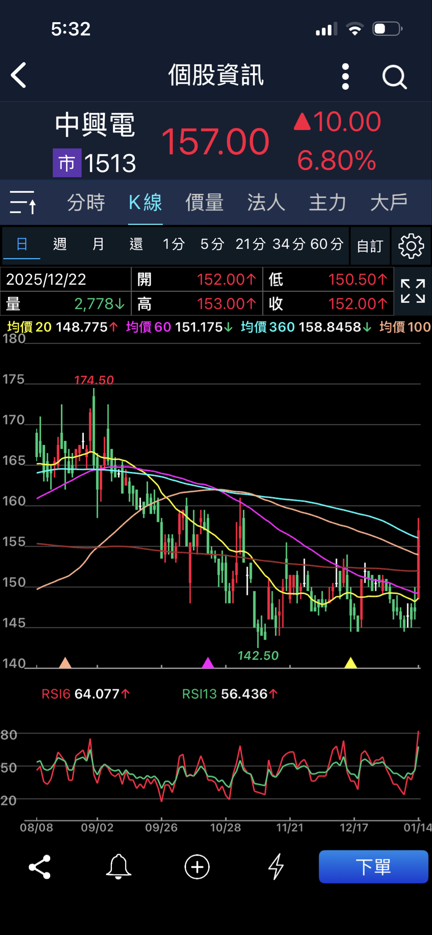Tap the yellow triangle marker on chart
This screenshot has width=432, height=935.
click(350, 663)
